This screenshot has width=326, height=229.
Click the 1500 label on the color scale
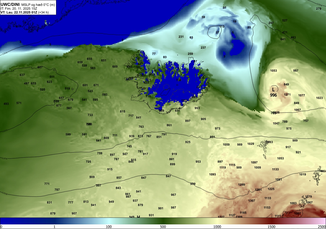[x=271, y=227]
